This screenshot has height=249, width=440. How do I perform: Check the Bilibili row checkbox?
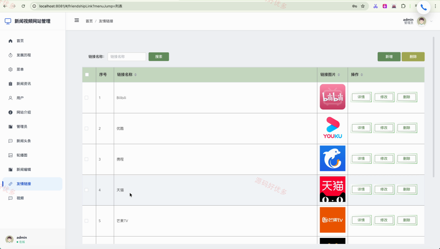[x=86, y=98]
